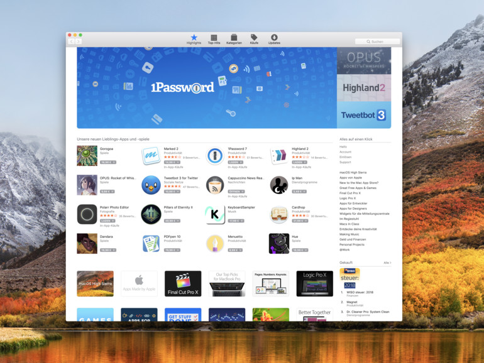Viewport: 484px width, 363px height.
Task: Open the Highland 2 side banner
Action: click(x=364, y=88)
